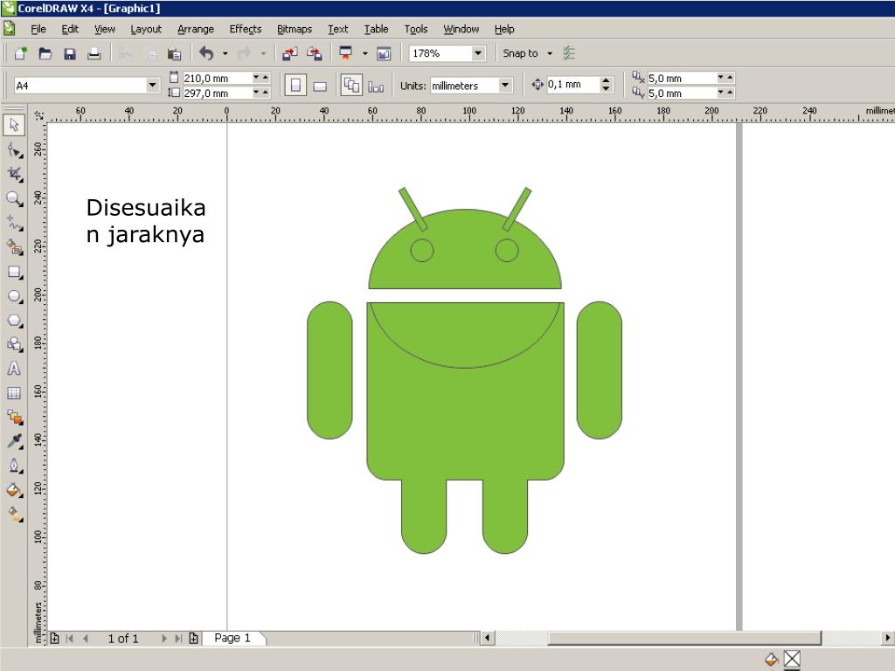This screenshot has height=671, width=895.
Task: Open the Effects menu
Action: [x=246, y=29]
